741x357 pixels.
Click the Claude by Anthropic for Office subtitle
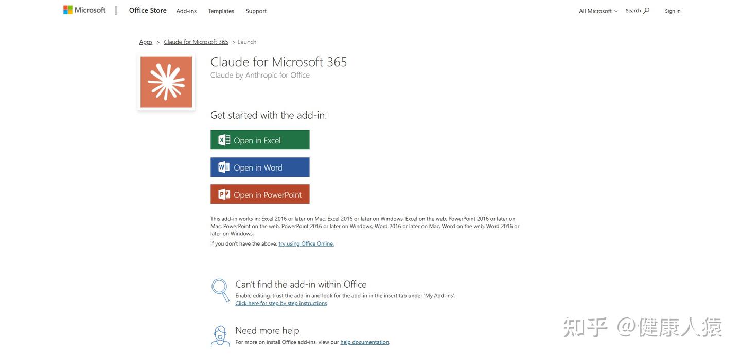pyautogui.click(x=260, y=75)
